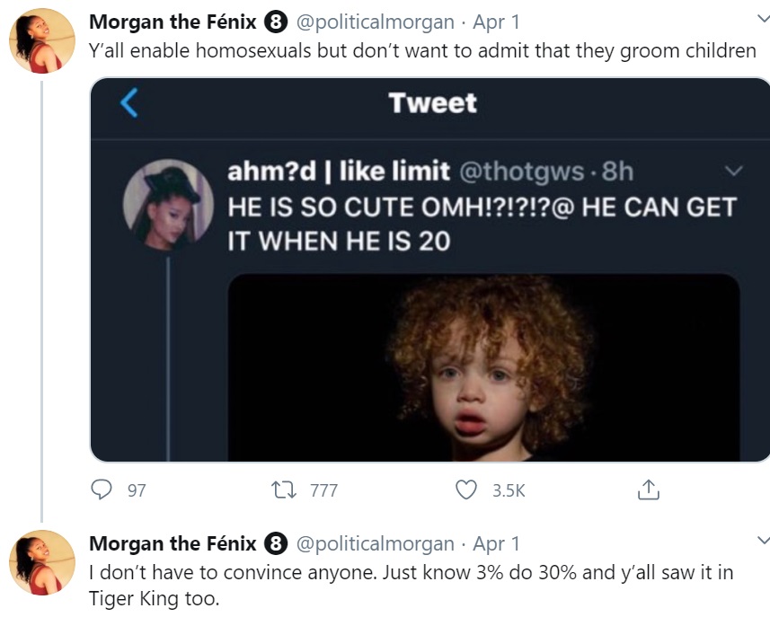Click the 8-ball badge in the second tweet

pyautogui.click(x=276, y=543)
